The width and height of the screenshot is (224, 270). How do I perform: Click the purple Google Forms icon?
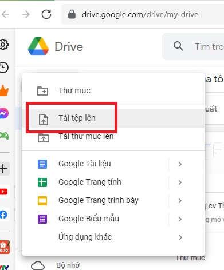point(42,219)
